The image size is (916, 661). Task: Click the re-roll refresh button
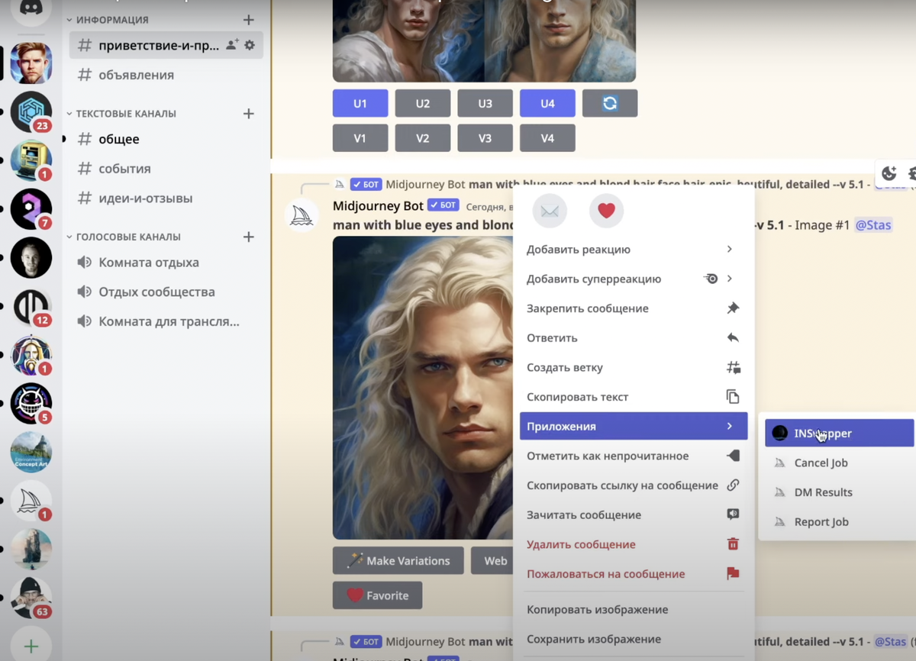pos(610,103)
